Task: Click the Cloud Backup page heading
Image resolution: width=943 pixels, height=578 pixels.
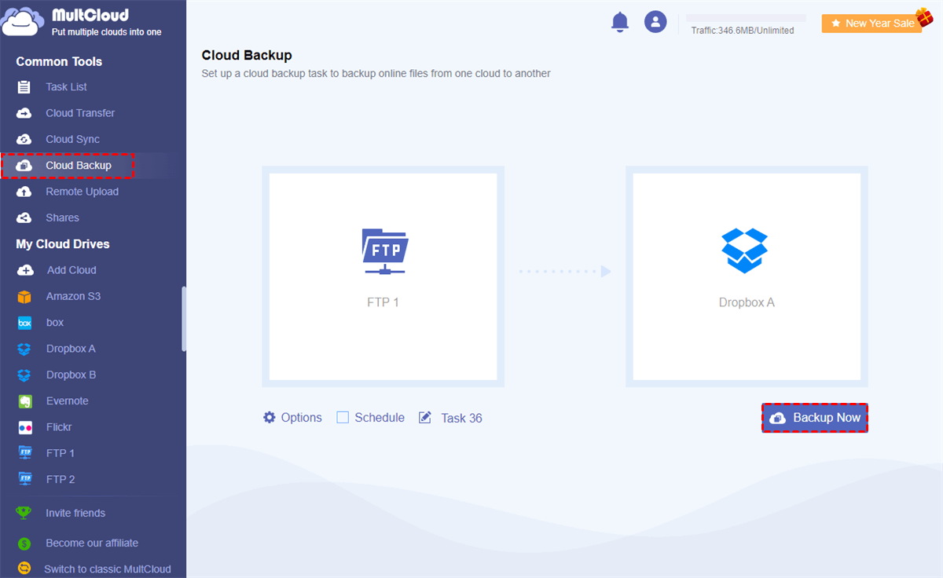Action: click(247, 56)
